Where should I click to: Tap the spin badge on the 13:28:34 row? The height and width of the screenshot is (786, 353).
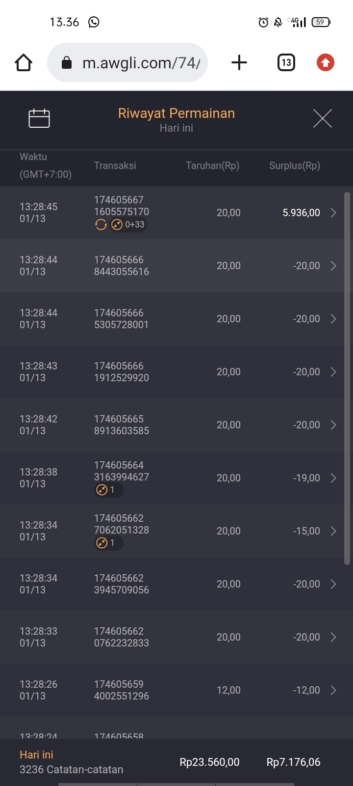click(x=108, y=543)
